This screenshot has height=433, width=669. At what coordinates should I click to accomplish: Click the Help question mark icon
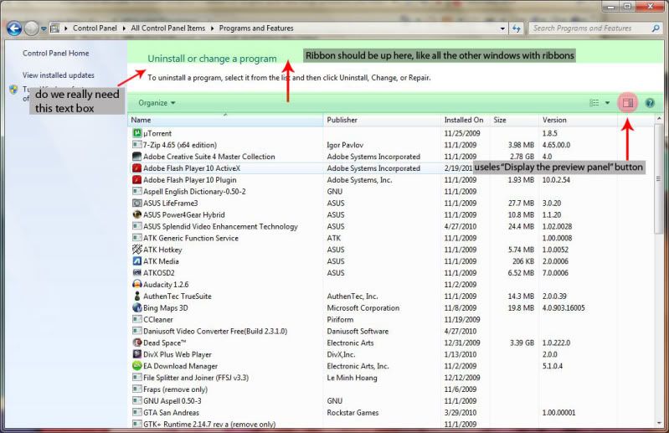point(650,103)
